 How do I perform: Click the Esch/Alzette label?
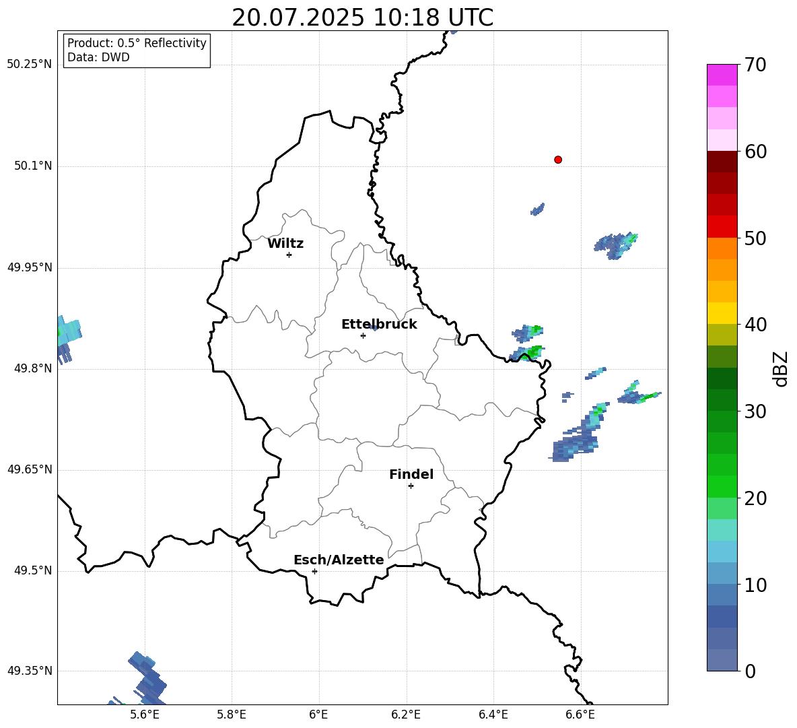[x=339, y=560]
